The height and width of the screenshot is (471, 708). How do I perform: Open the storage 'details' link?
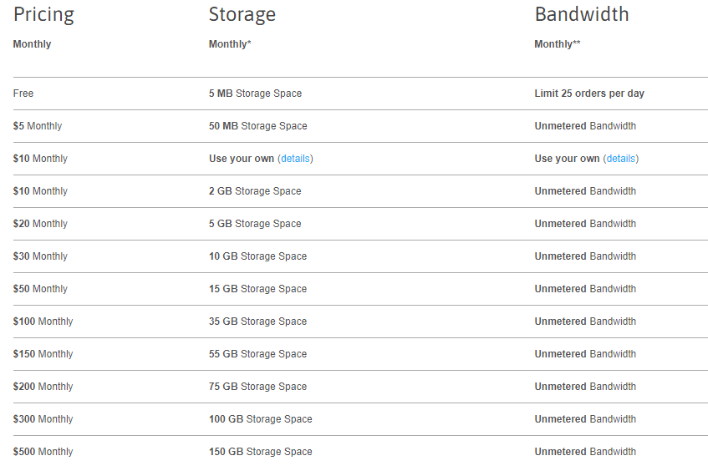[295, 159]
